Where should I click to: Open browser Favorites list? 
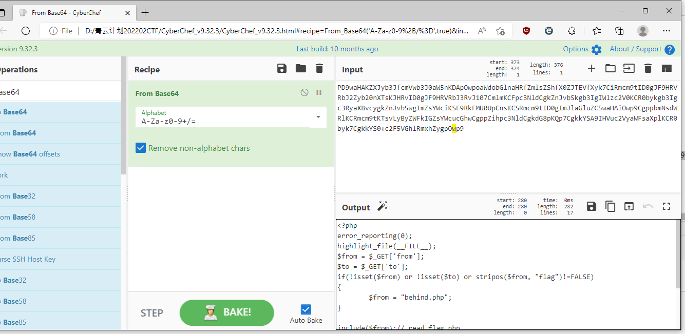596,31
